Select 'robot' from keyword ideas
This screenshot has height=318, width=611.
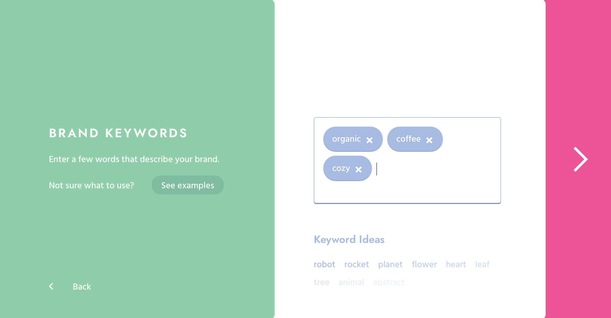click(325, 264)
